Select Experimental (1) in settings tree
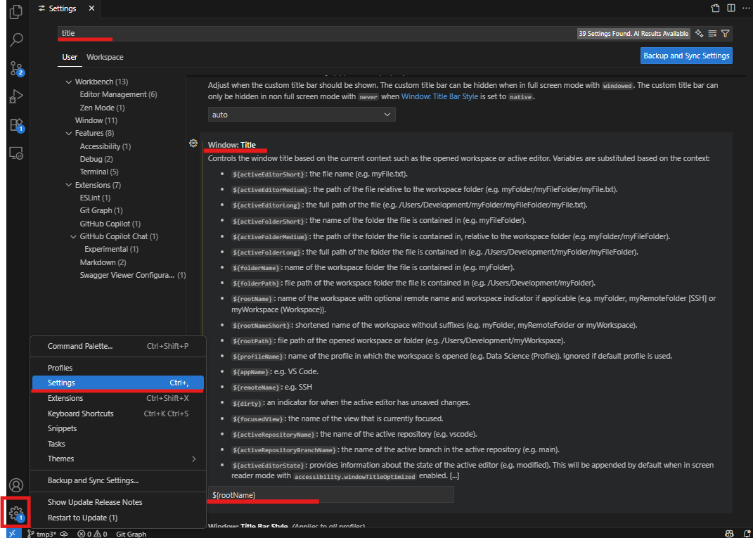753x538 pixels. [112, 249]
